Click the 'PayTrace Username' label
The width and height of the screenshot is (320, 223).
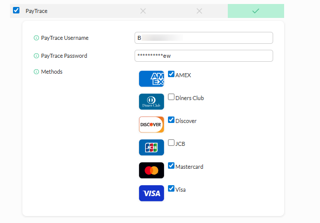pyautogui.click(x=65, y=38)
